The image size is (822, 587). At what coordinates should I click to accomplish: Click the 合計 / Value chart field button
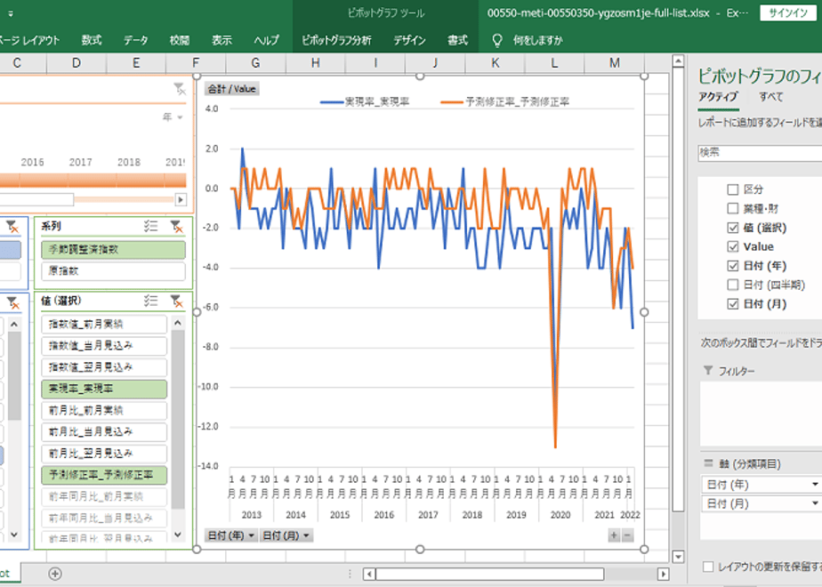click(x=231, y=89)
